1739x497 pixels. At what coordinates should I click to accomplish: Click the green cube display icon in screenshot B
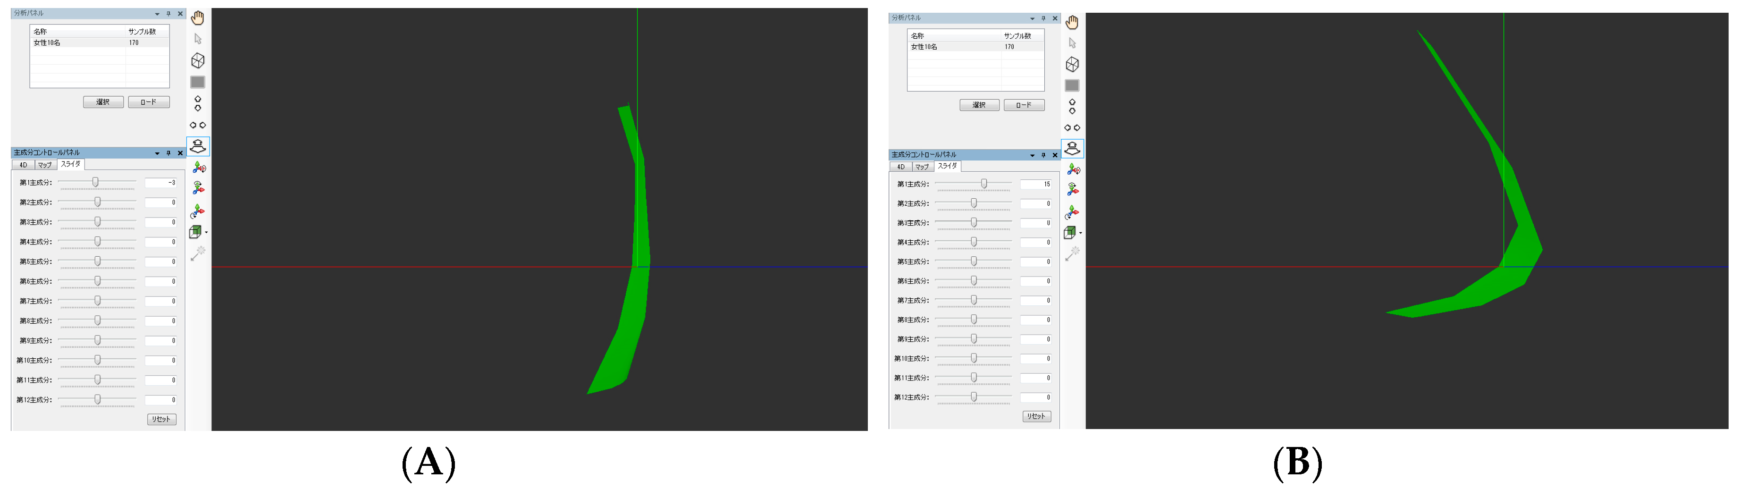(1069, 233)
